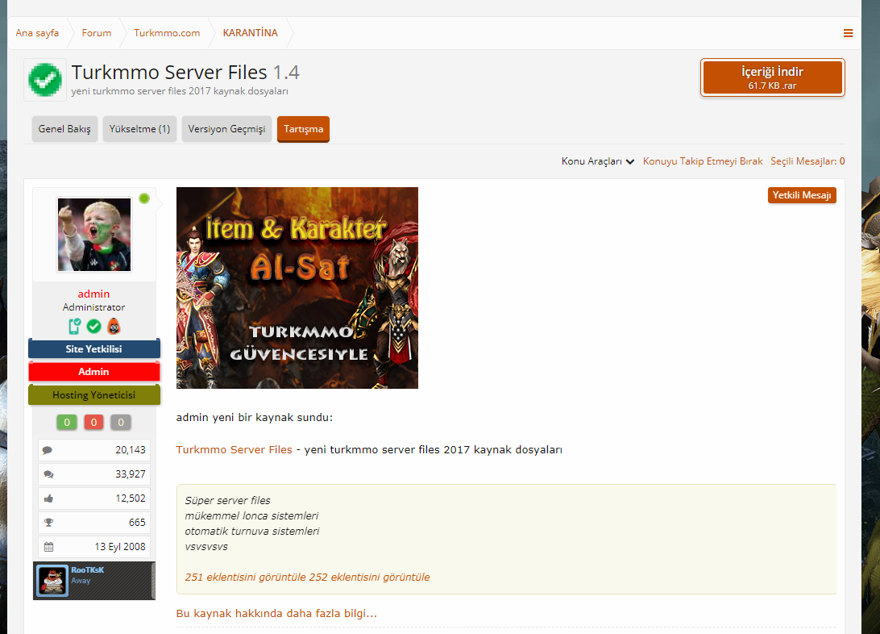Viewport: 880px width, 634px height.
Task: Open the Turkmmo.com breadcrumb link
Action: [x=167, y=33]
